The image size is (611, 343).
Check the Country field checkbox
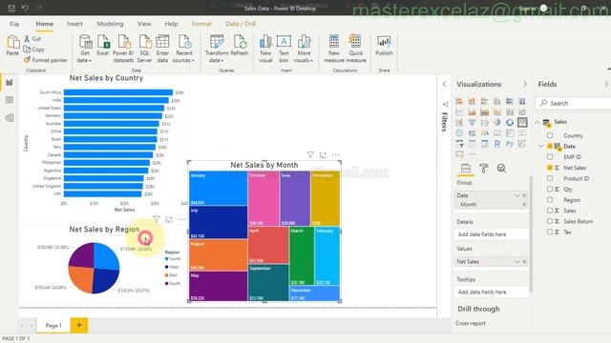tap(550, 135)
